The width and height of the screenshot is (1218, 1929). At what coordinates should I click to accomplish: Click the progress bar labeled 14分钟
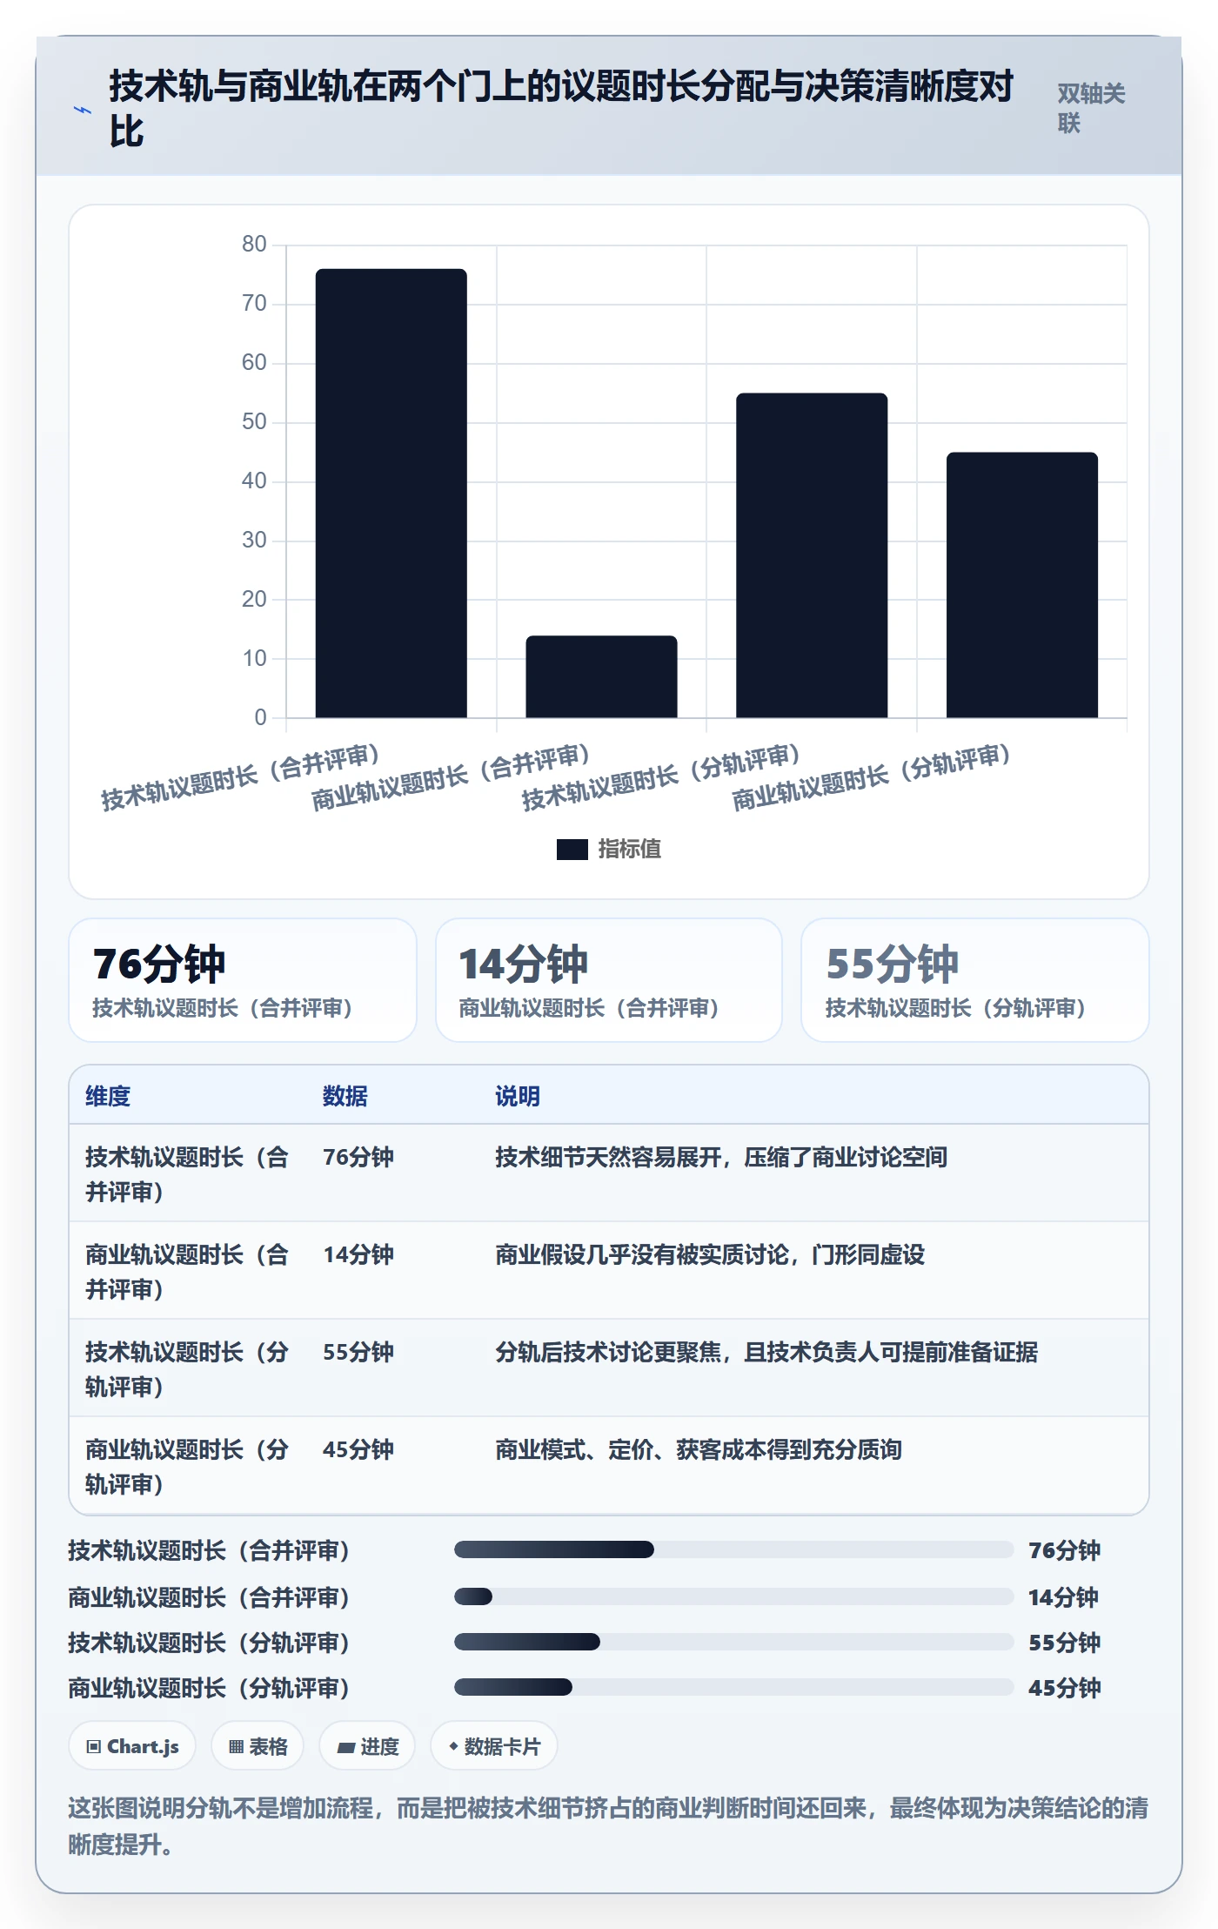tap(733, 1596)
